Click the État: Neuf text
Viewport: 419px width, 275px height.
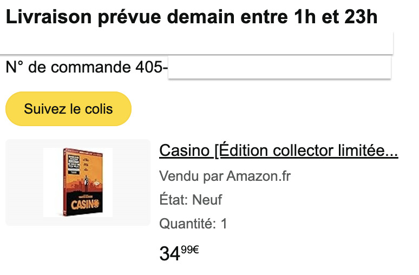coord(191,200)
